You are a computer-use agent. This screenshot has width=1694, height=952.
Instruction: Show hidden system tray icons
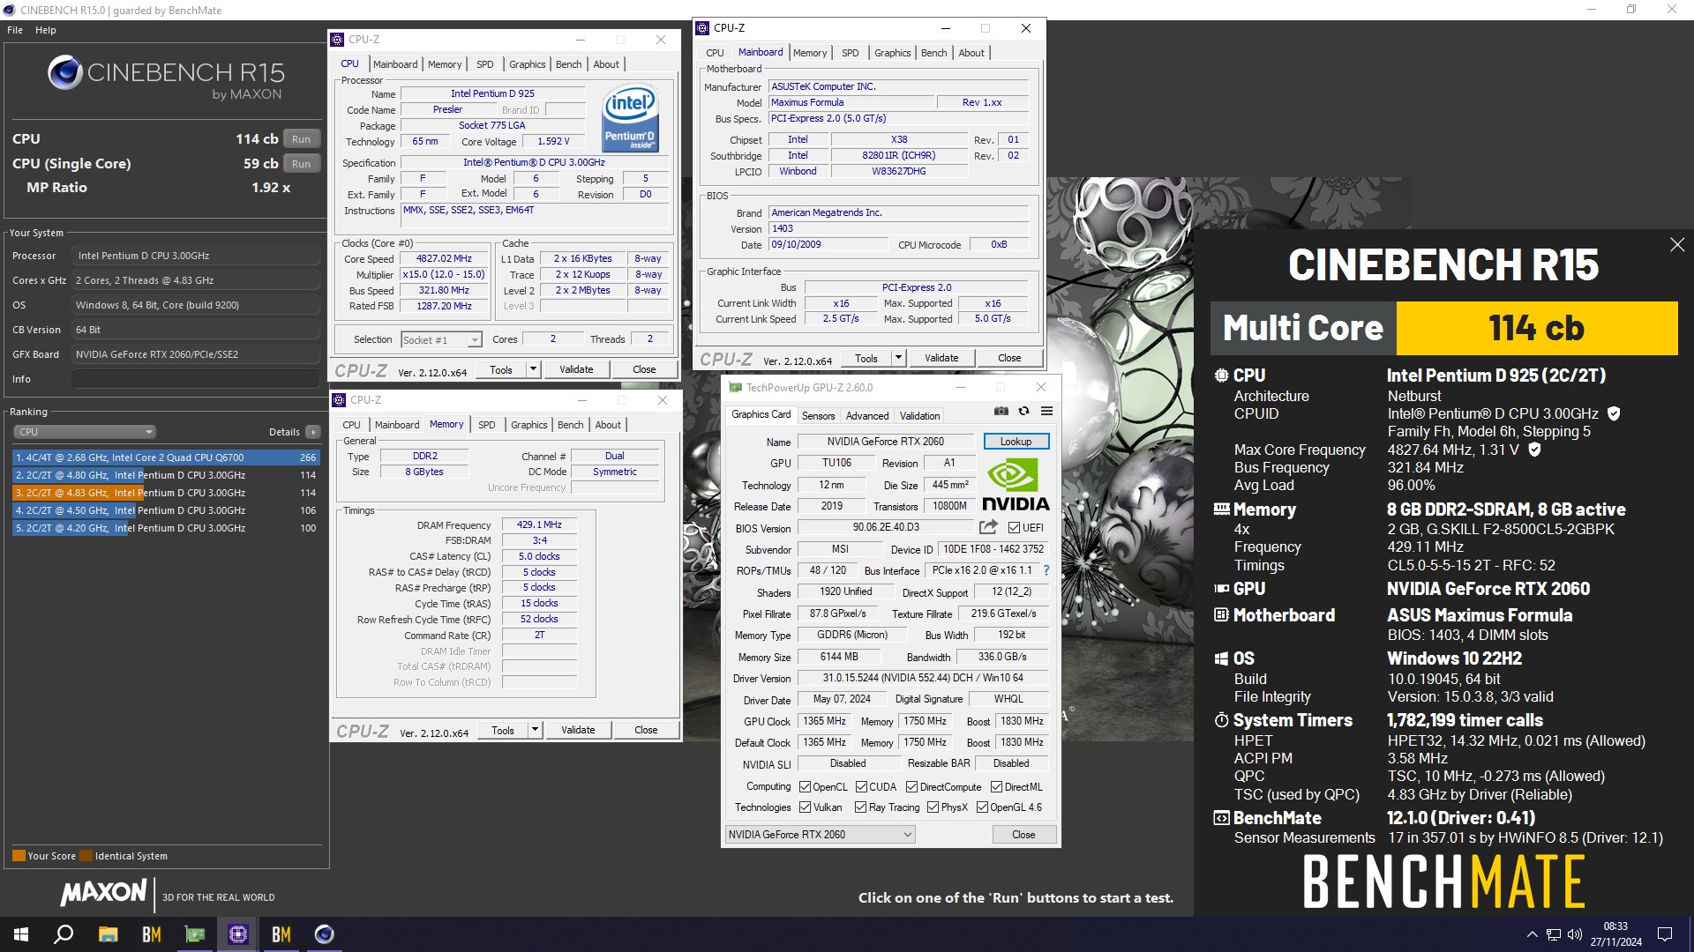pyautogui.click(x=1532, y=934)
